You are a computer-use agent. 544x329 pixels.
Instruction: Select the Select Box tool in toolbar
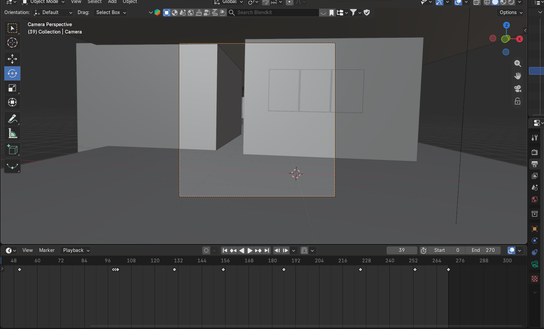pyautogui.click(x=12, y=28)
